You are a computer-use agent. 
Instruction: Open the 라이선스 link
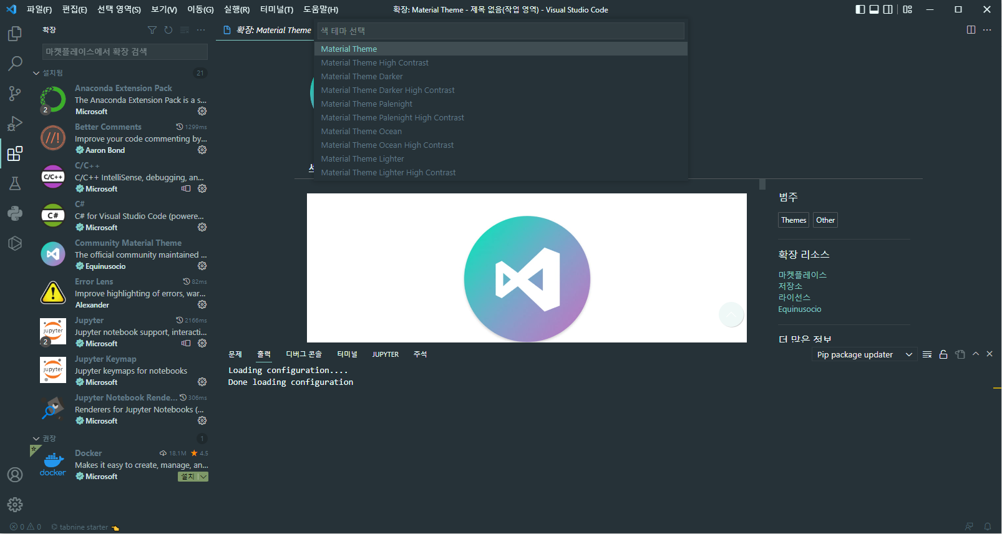794,298
